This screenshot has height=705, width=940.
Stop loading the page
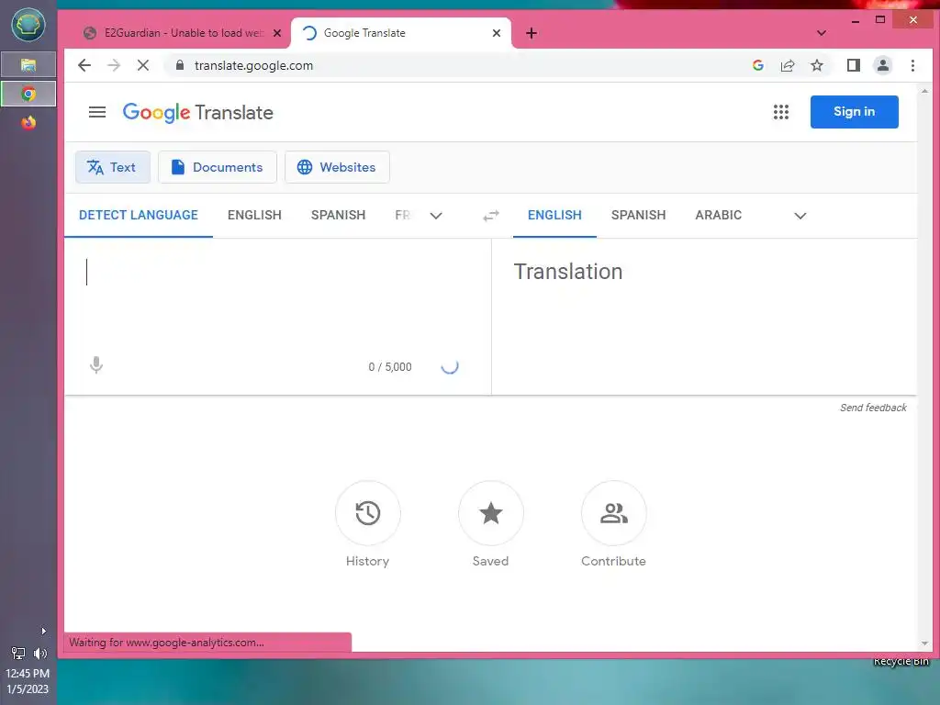pyautogui.click(x=142, y=65)
